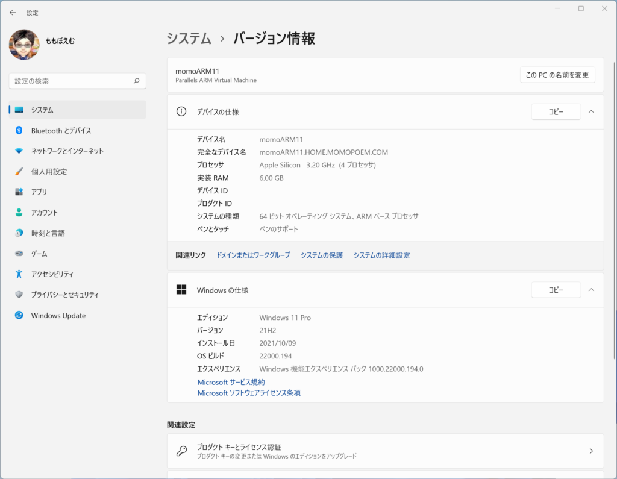Click the Parallels ARM Virtual Machine text
Image resolution: width=617 pixels, height=479 pixels.
coord(216,80)
